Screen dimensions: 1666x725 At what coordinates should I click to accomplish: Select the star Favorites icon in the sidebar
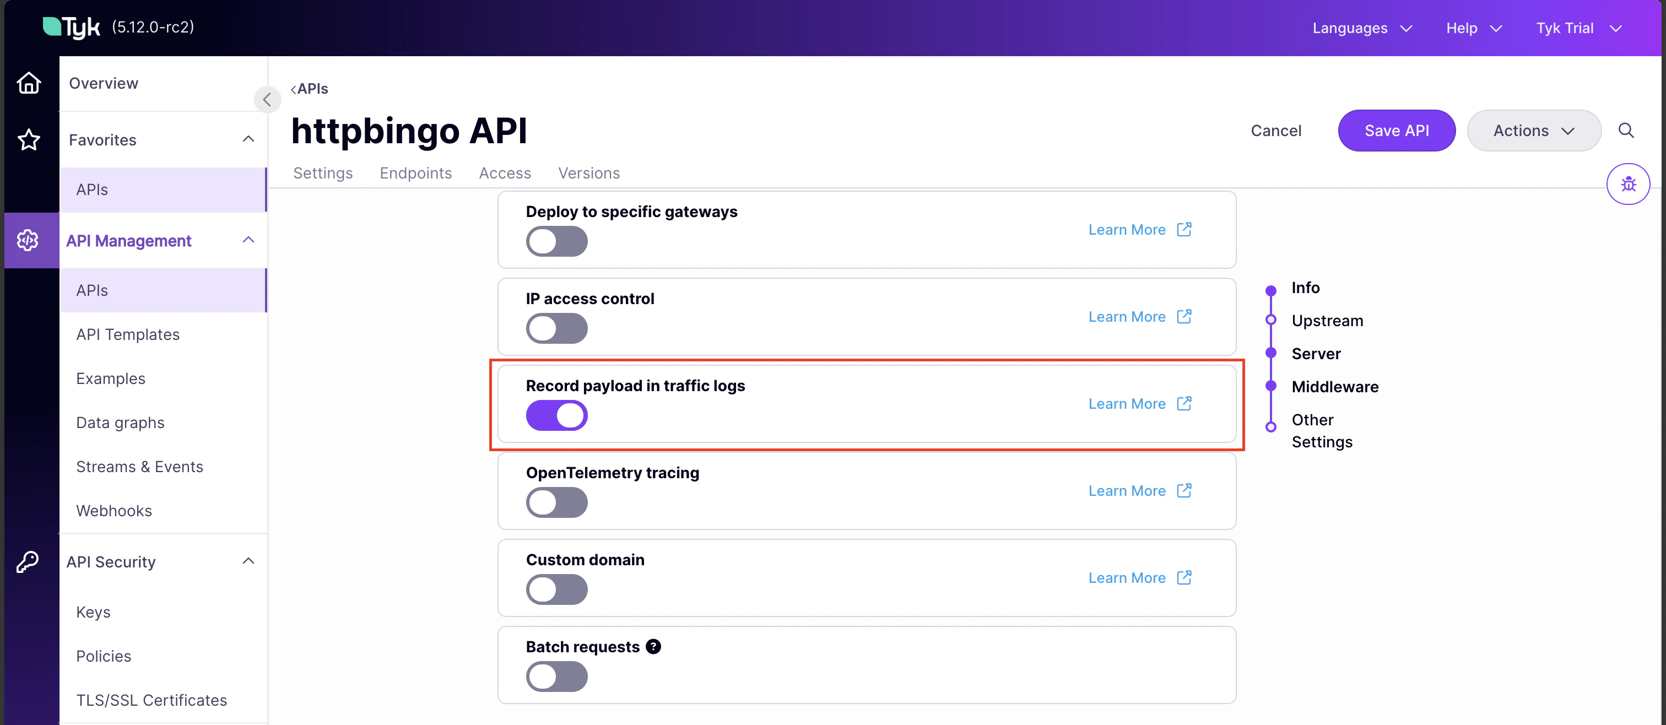point(29,140)
